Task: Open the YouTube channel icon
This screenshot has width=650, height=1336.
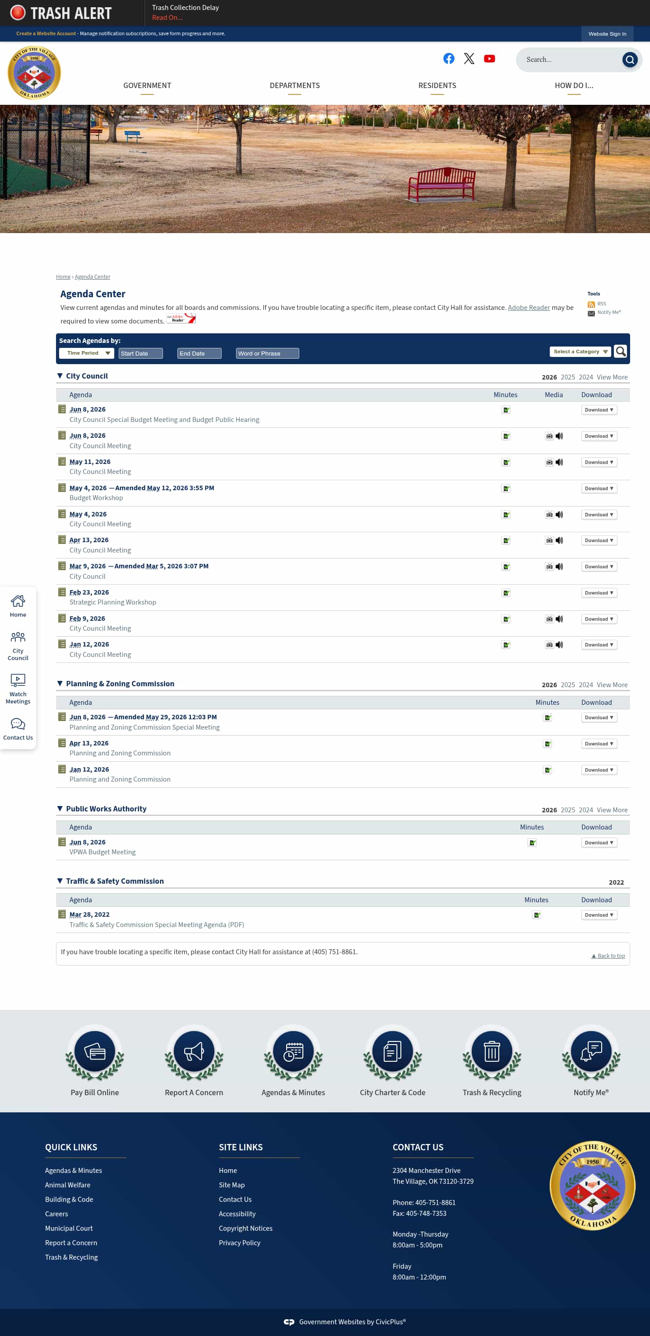Action: pos(489,59)
